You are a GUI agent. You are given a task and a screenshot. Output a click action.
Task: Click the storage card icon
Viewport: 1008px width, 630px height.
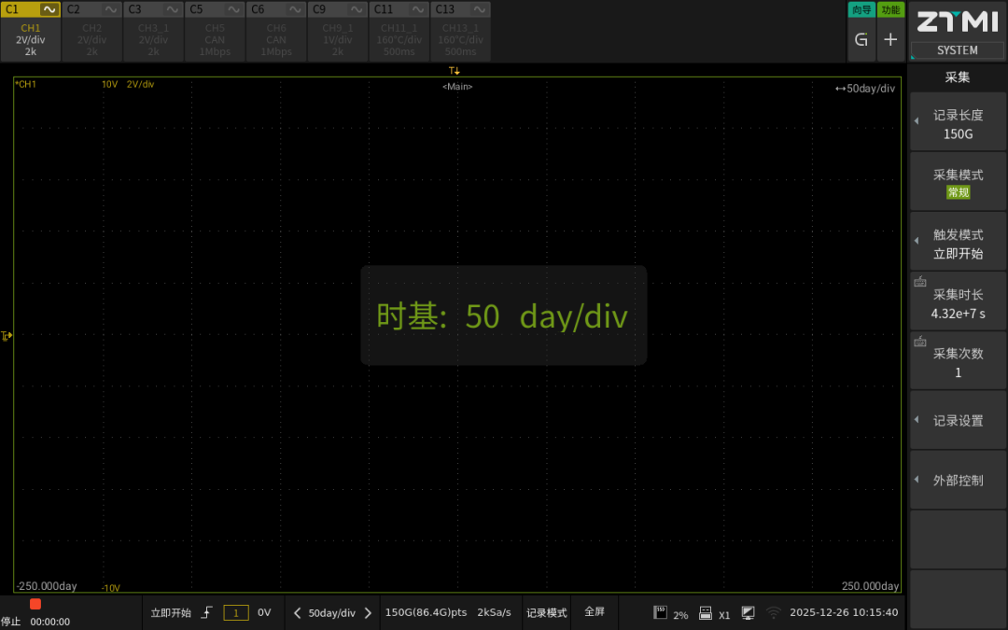click(x=660, y=612)
